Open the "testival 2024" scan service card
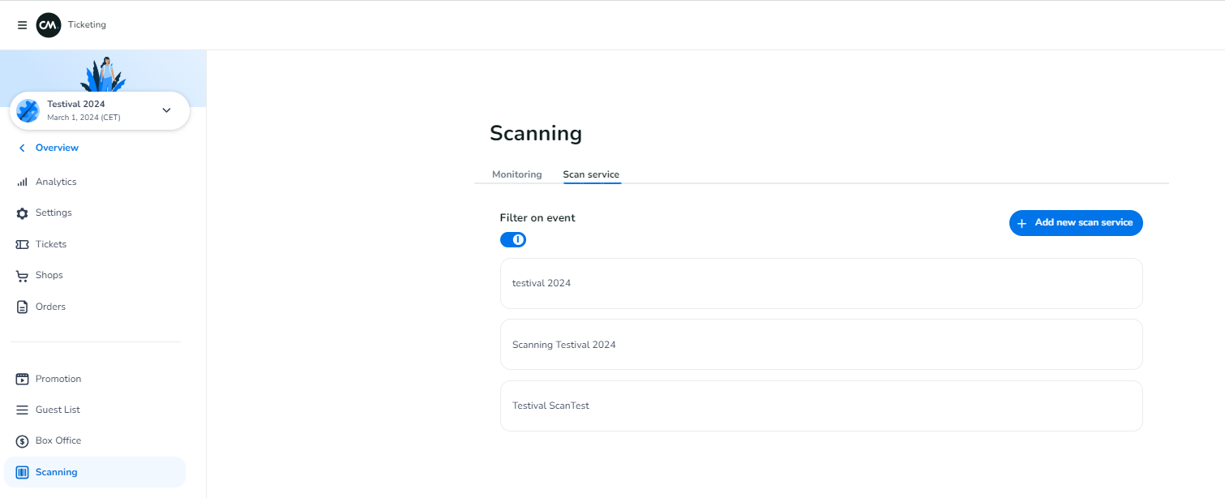The width and height of the screenshot is (1225, 498). click(820, 283)
